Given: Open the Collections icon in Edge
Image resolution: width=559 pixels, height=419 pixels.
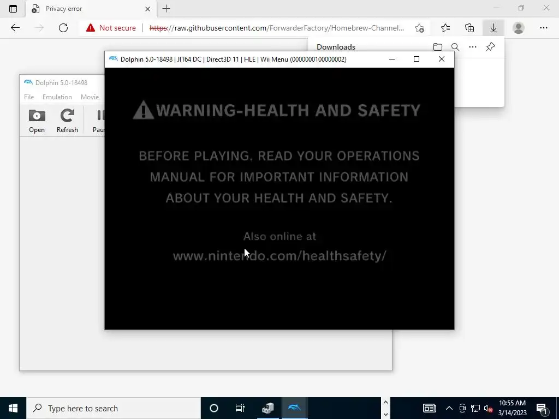Looking at the screenshot, I should pos(469,28).
